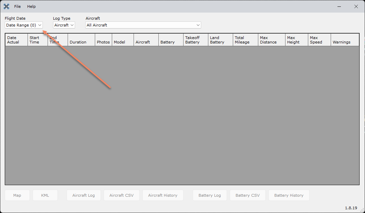Open the Help menu
365x213 pixels.
(x=31, y=6)
